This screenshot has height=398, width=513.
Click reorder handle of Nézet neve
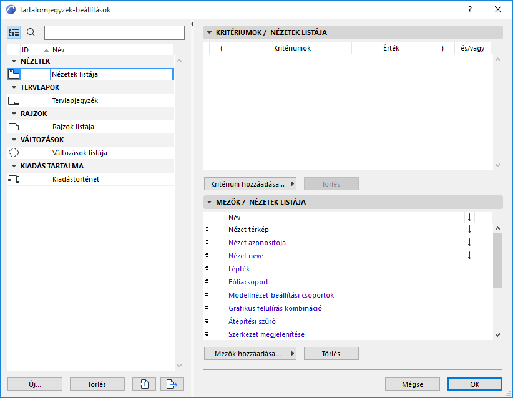pyautogui.click(x=207, y=255)
